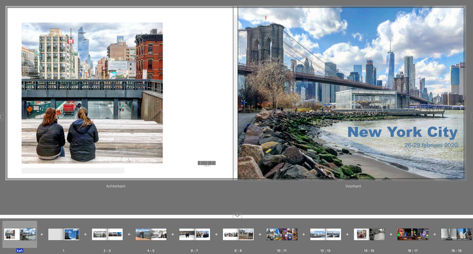Click the 'Achterkant' label
The width and height of the screenshot is (473, 254).
point(115,186)
